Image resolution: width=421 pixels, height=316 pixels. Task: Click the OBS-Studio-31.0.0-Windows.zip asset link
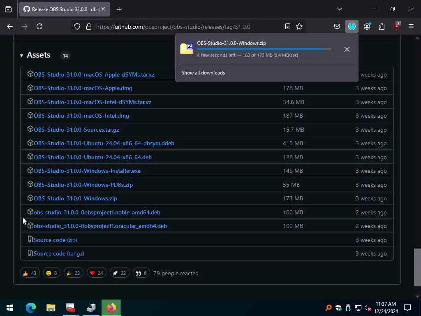[76, 198]
